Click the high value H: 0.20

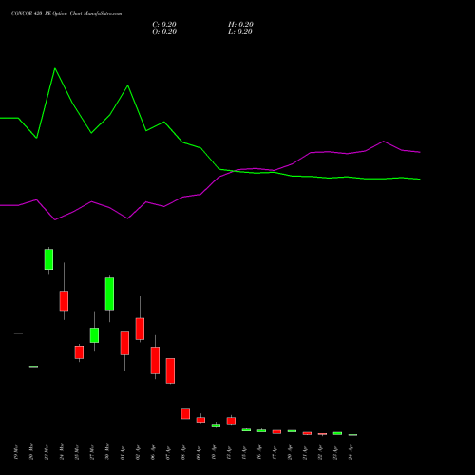tap(240, 25)
